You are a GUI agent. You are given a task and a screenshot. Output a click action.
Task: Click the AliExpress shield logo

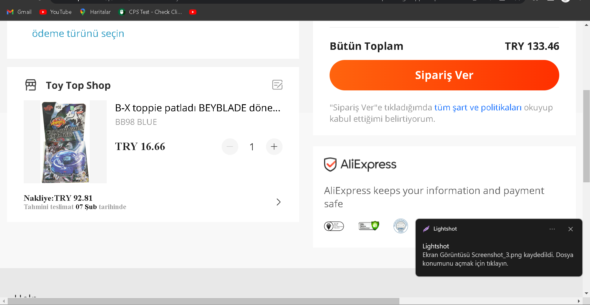(x=360, y=164)
